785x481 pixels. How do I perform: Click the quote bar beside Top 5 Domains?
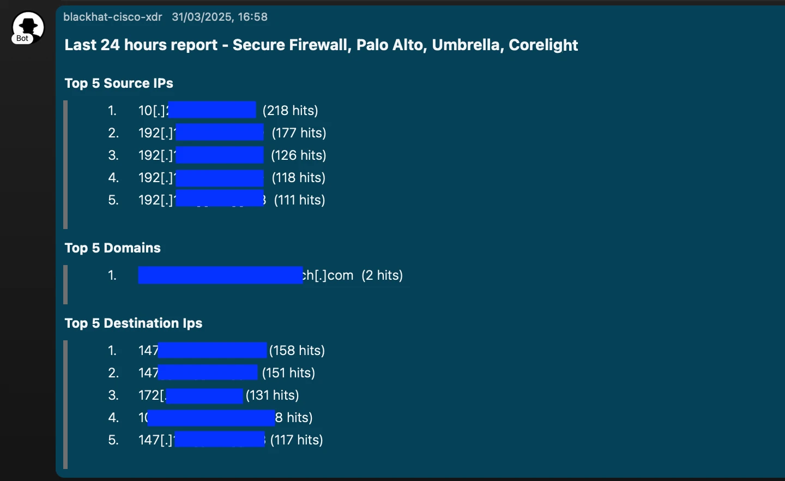pos(66,284)
